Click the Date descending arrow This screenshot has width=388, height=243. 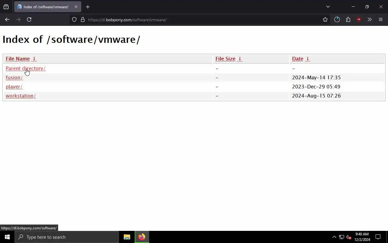point(307,59)
